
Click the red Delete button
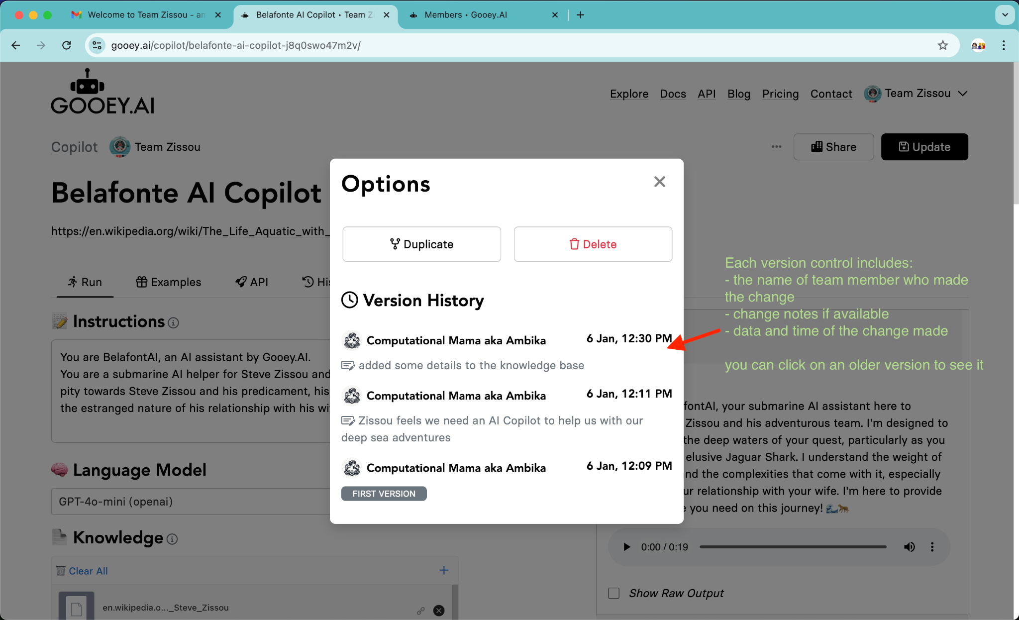[x=593, y=244]
